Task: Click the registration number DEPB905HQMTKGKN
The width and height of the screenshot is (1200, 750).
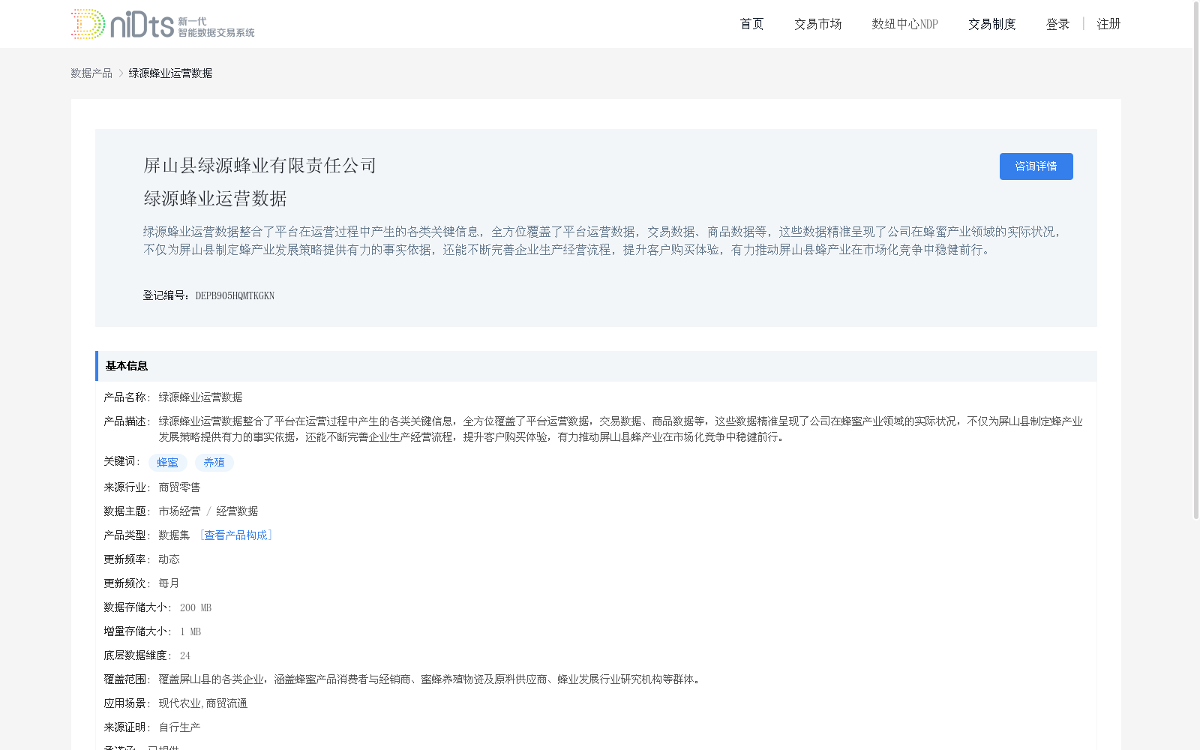Action: click(x=235, y=295)
